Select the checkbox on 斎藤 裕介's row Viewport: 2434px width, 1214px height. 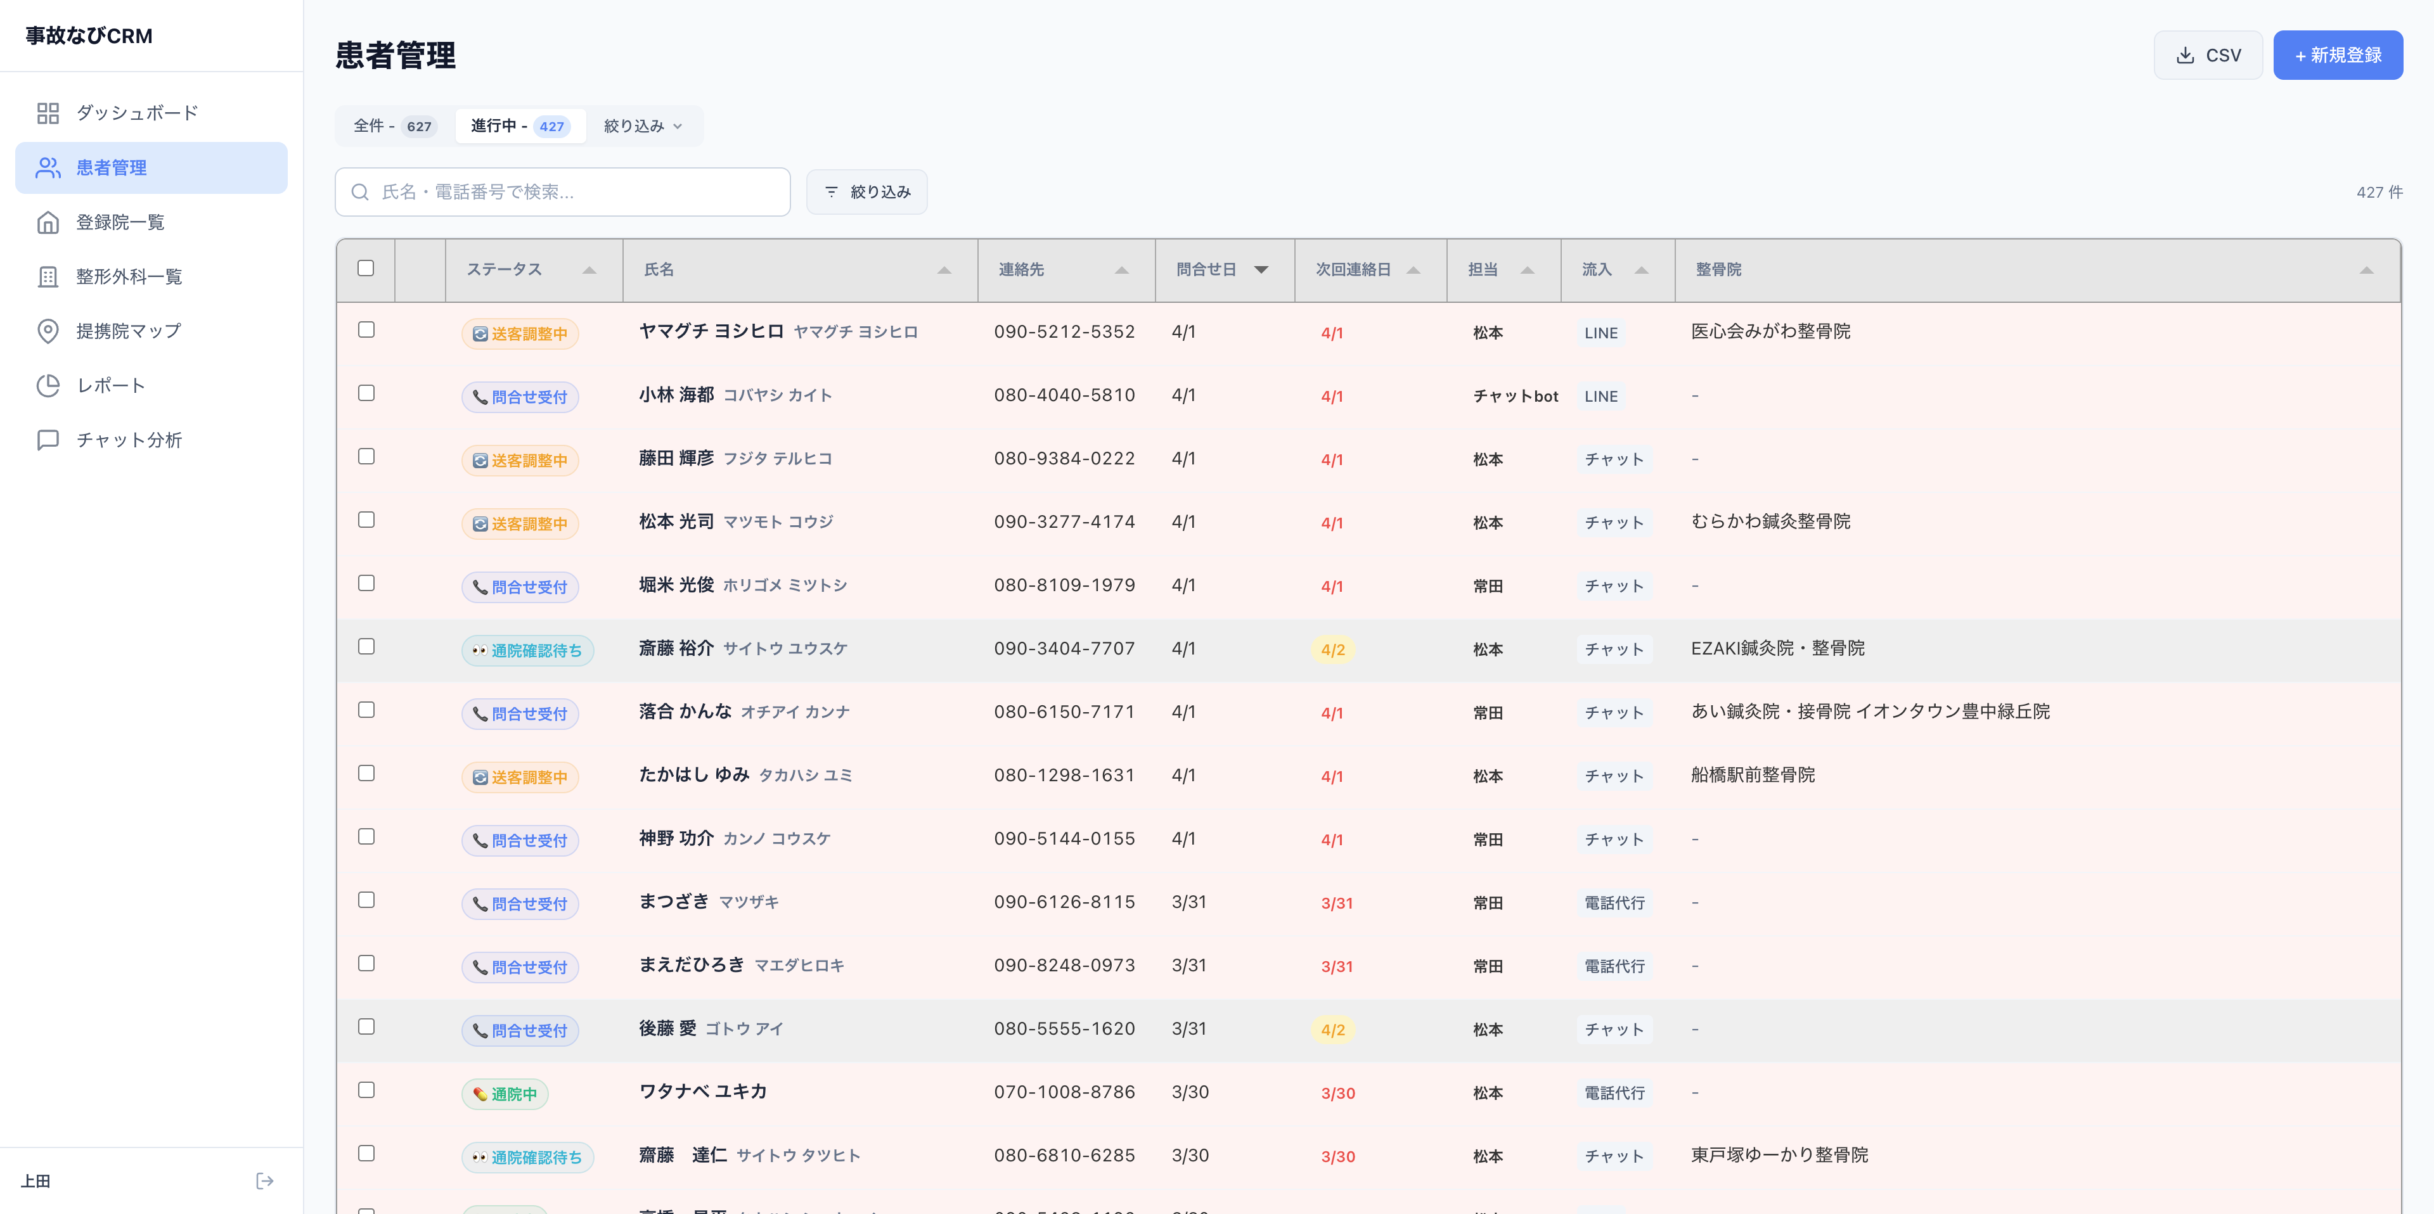click(x=366, y=646)
